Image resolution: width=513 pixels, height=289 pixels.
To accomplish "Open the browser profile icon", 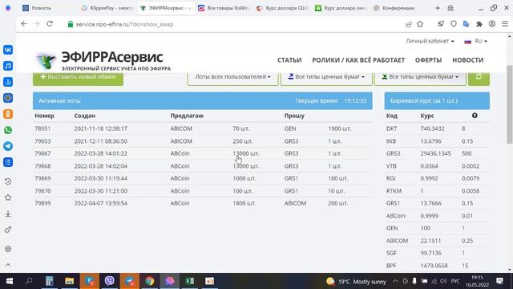I will tap(492, 24).
